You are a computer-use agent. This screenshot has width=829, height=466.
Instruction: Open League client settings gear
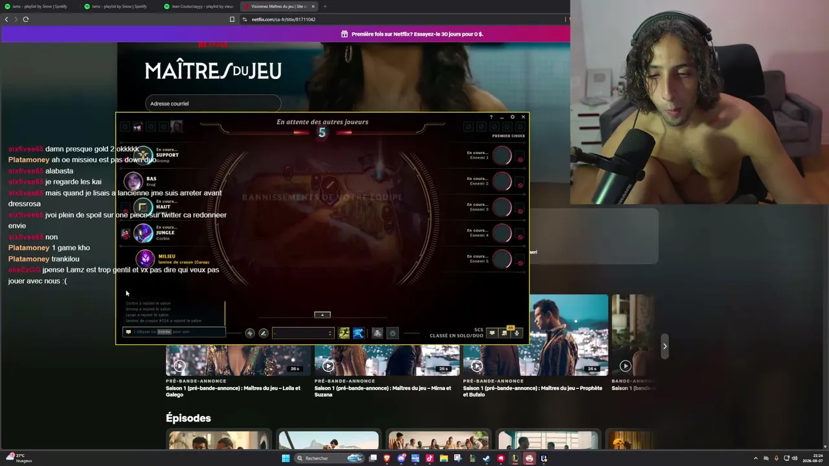[512, 117]
